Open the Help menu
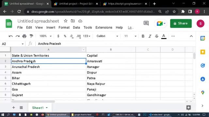This screenshot has width=209, height=117. coord(119,27)
